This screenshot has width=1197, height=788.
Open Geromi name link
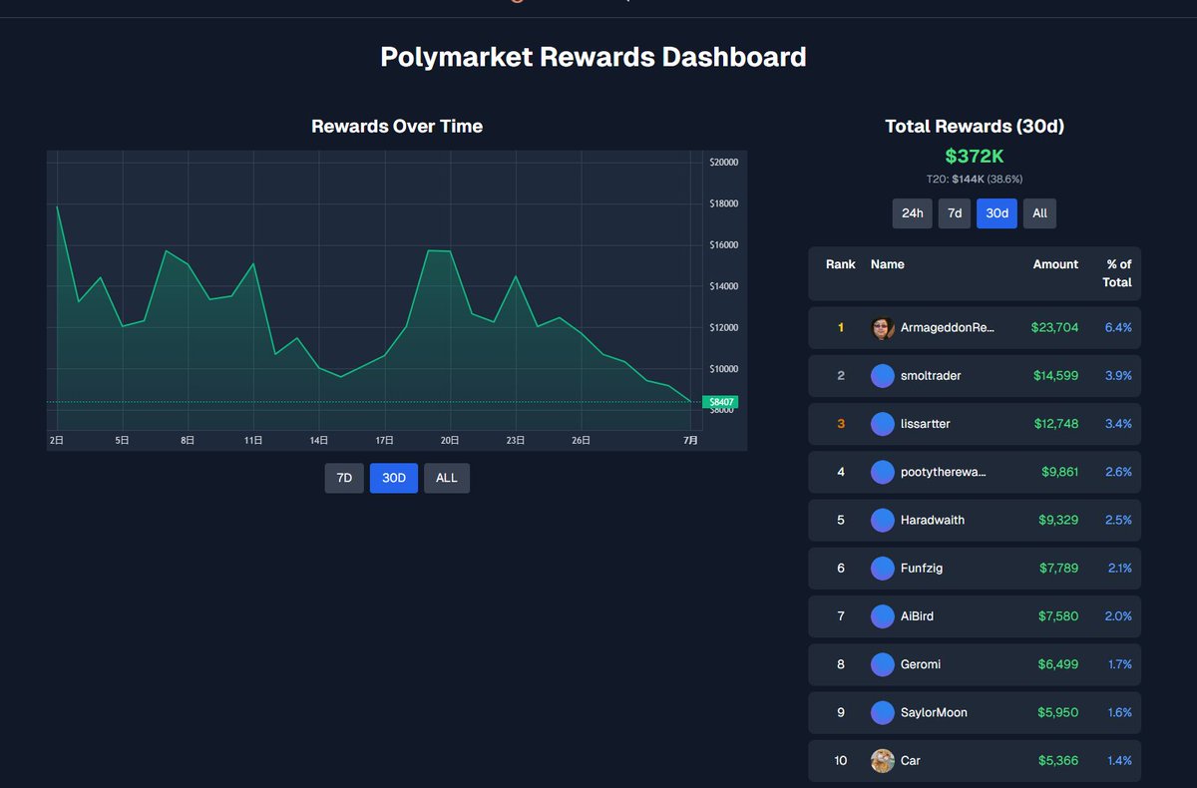(921, 664)
